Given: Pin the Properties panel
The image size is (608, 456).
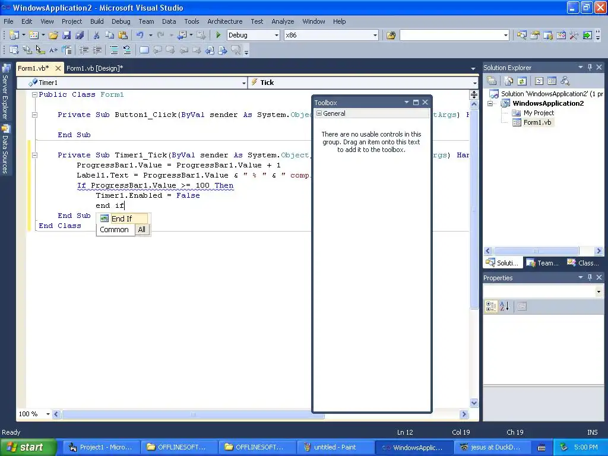Looking at the screenshot, I should [590, 277].
